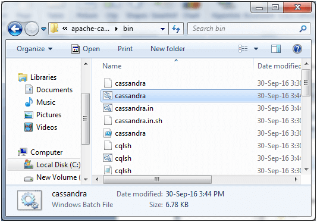This screenshot has width=317, height=222.
Task: Select the cqlsh blank file
Action: [x=200, y=146]
